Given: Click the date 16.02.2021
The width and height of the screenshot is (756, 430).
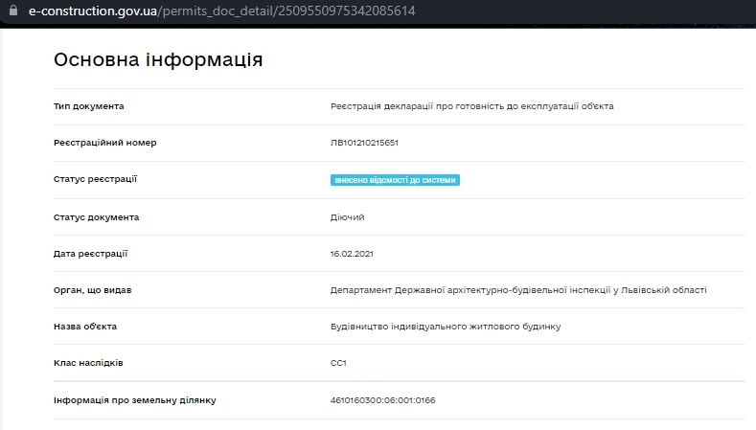Looking at the screenshot, I should point(352,254).
